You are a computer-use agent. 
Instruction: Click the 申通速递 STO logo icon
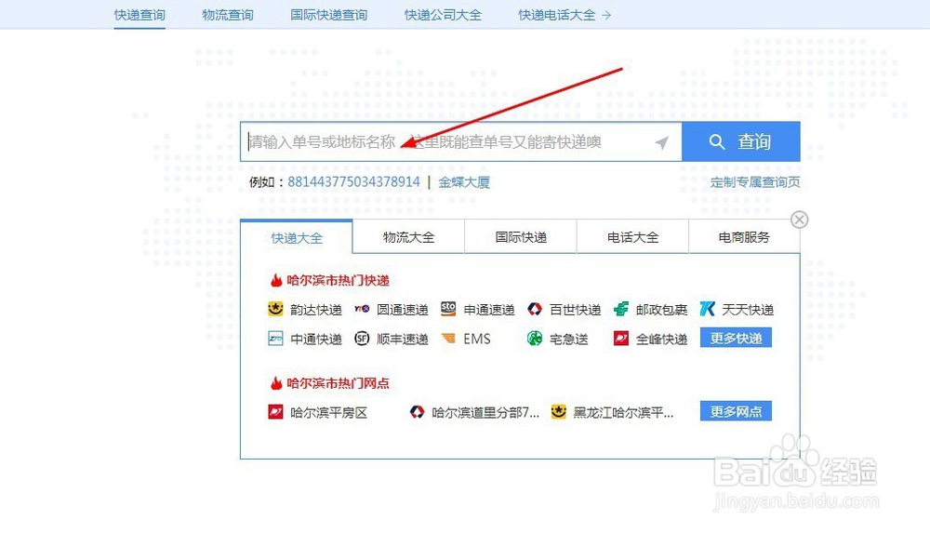pyautogui.click(x=448, y=309)
